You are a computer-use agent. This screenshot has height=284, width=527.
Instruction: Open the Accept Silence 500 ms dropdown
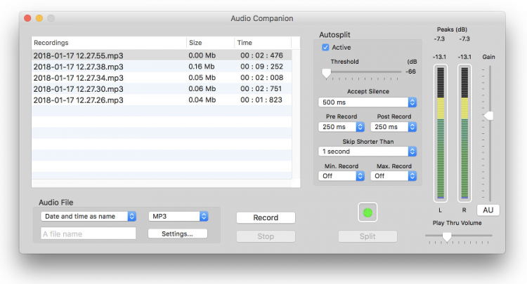[x=367, y=102]
